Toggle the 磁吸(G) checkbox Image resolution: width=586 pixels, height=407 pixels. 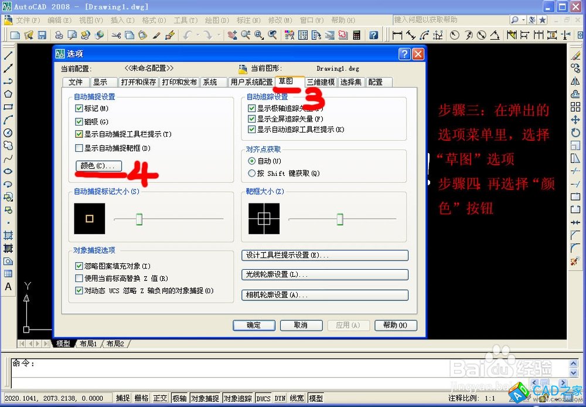click(x=79, y=121)
